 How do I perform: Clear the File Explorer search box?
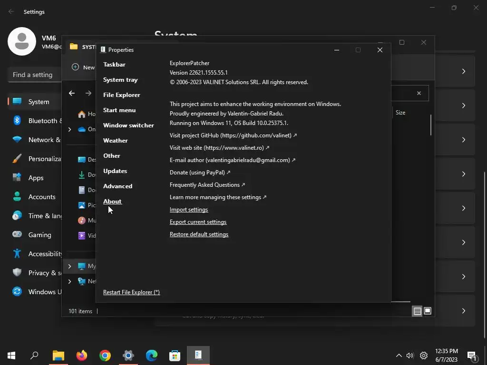(419, 93)
